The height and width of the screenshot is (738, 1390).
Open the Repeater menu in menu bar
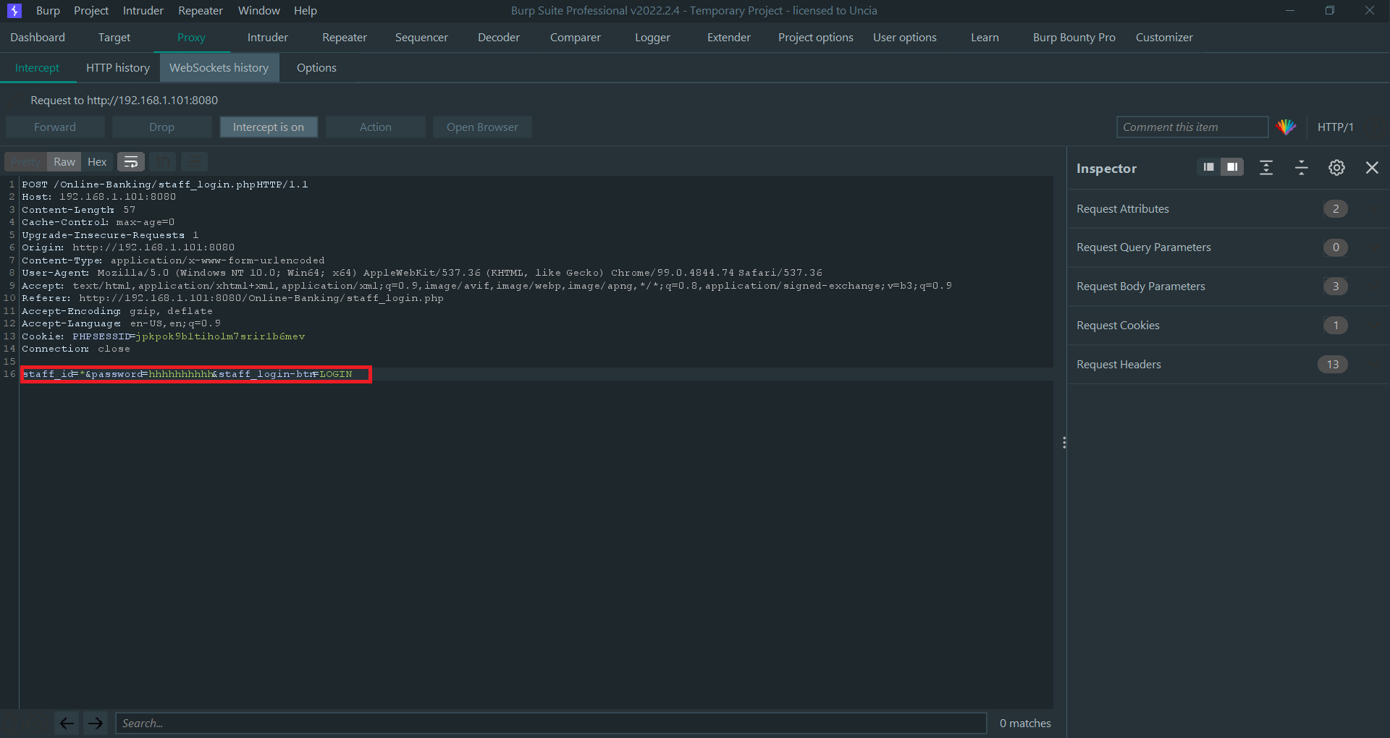(201, 11)
